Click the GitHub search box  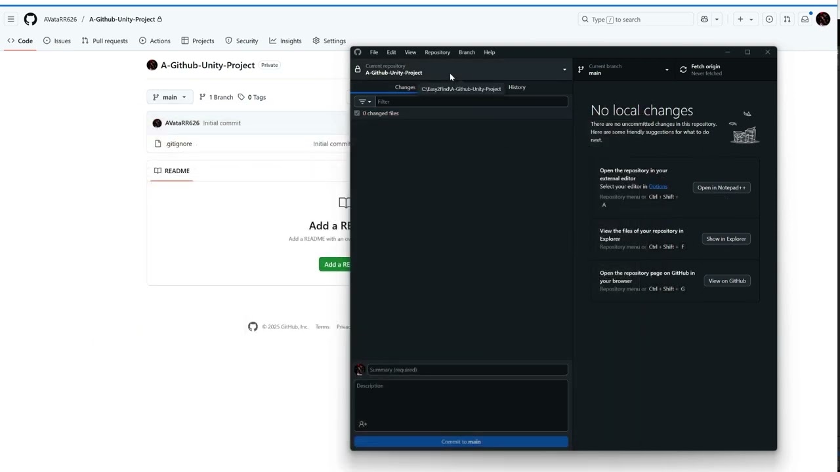tap(635, 19)
